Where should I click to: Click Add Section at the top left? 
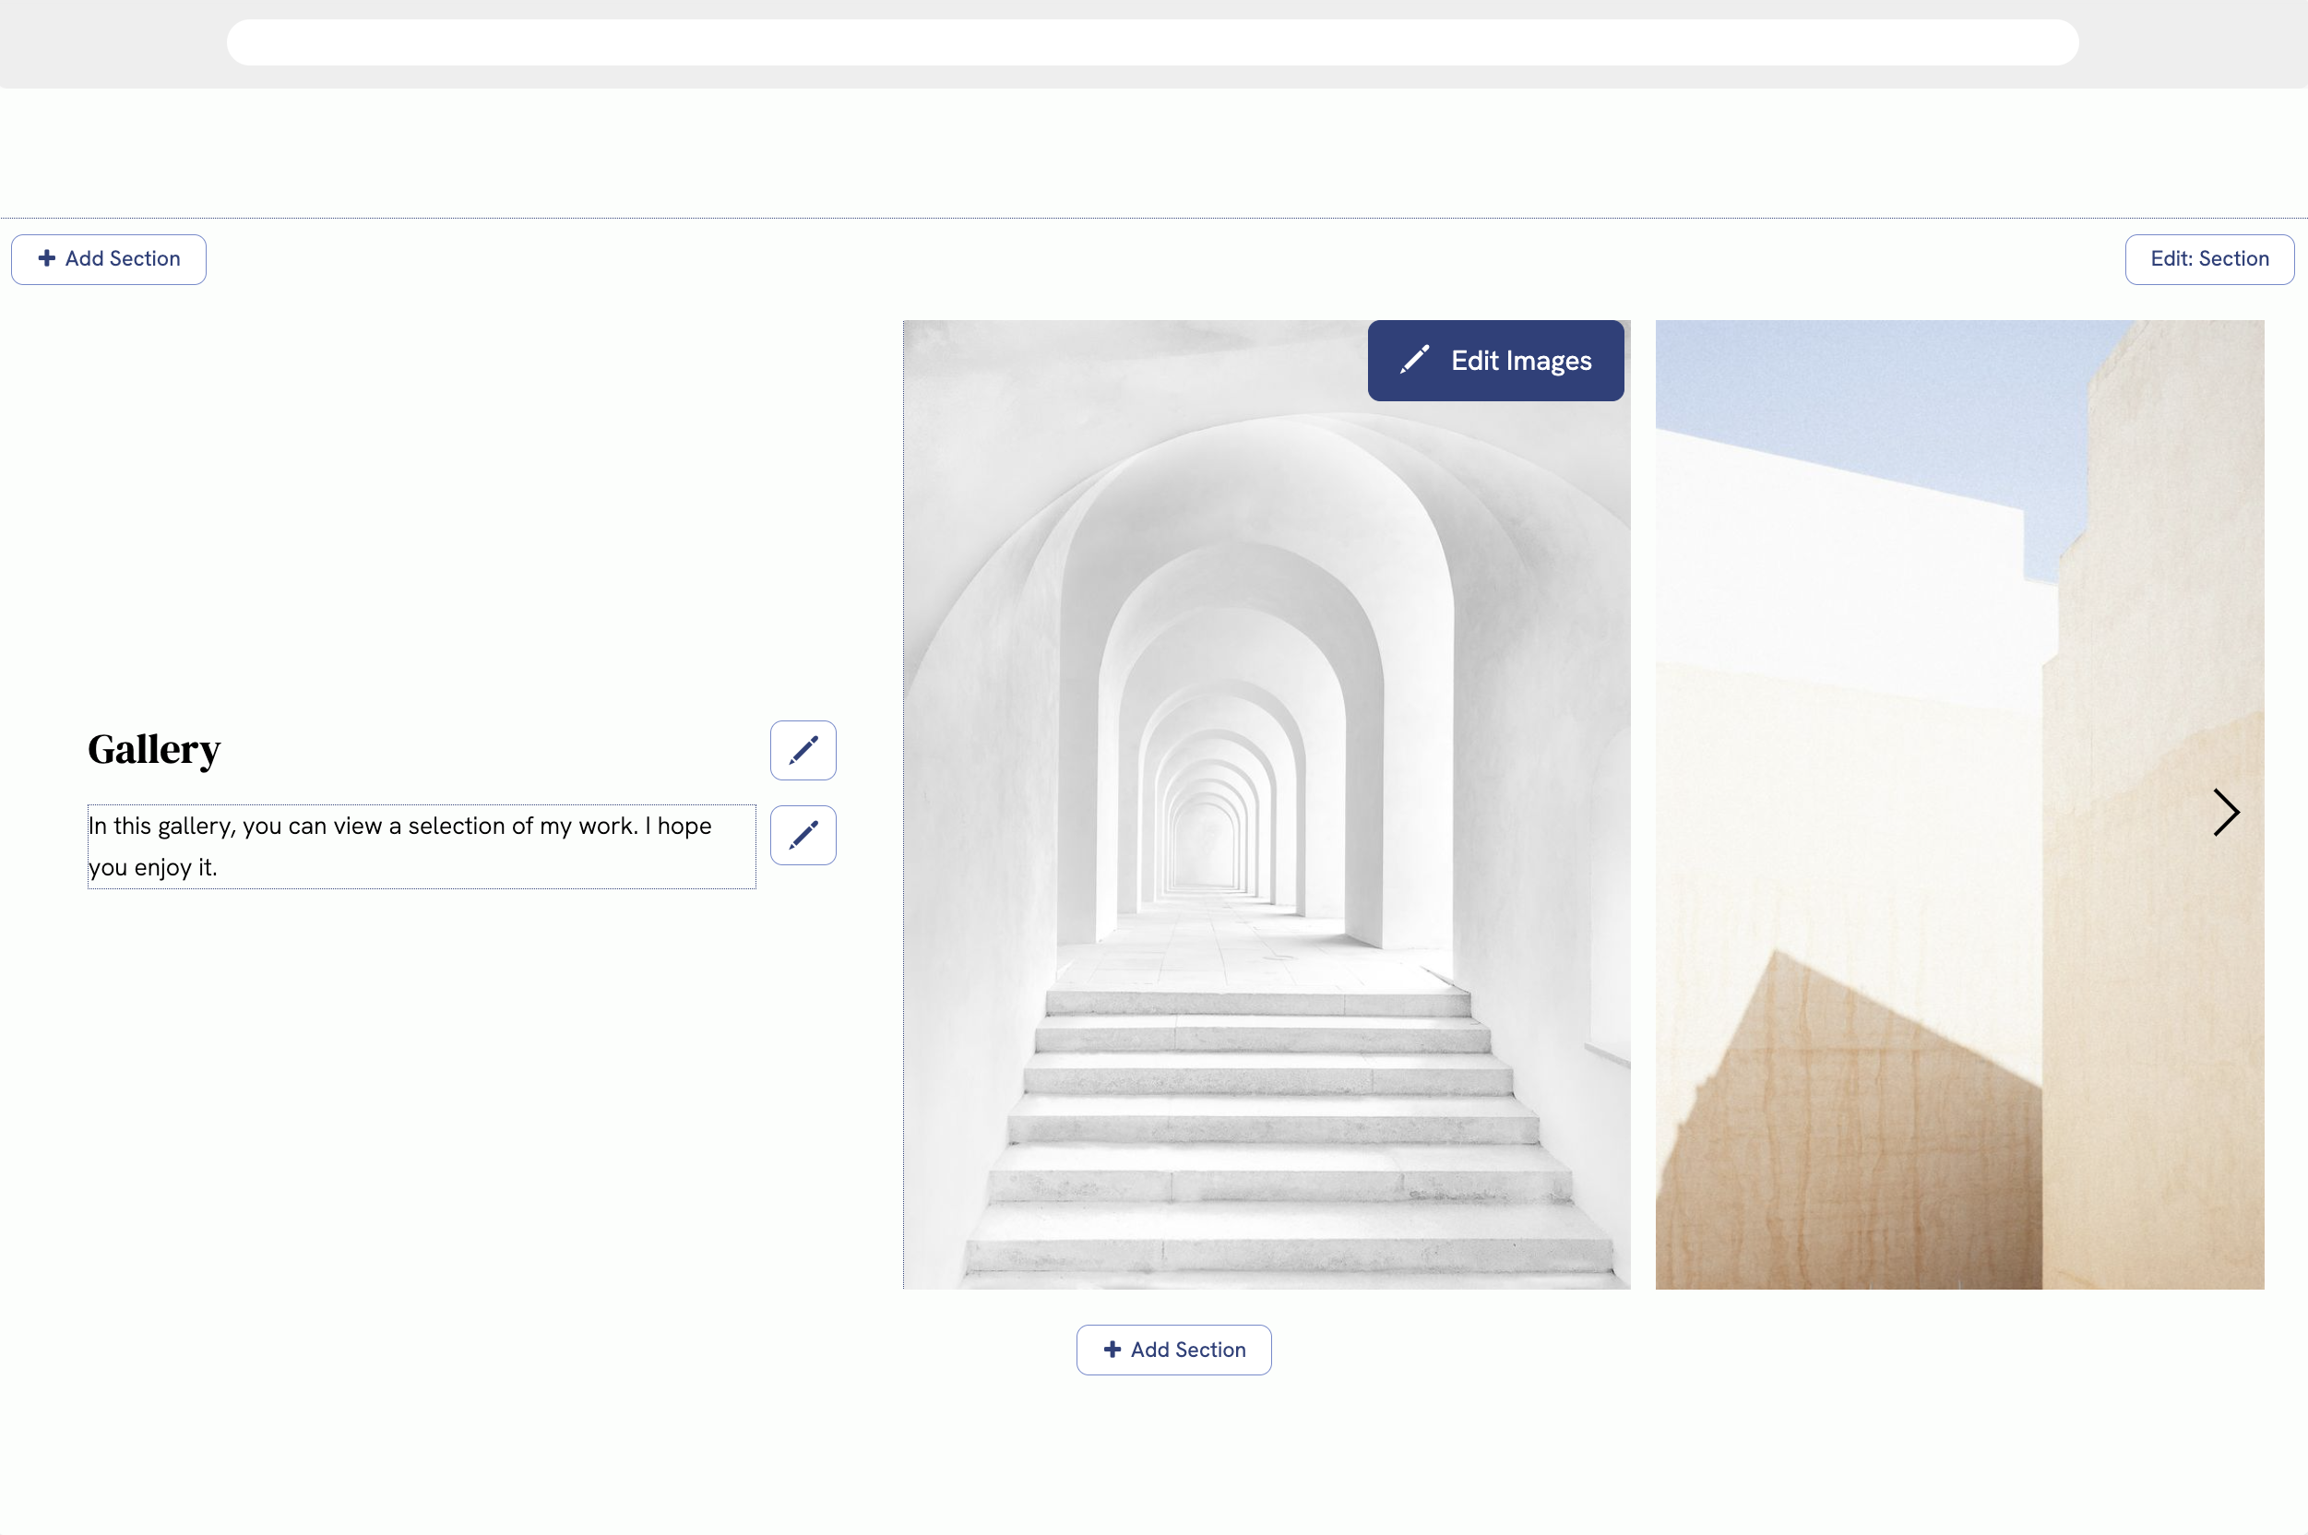click(108, 258)
